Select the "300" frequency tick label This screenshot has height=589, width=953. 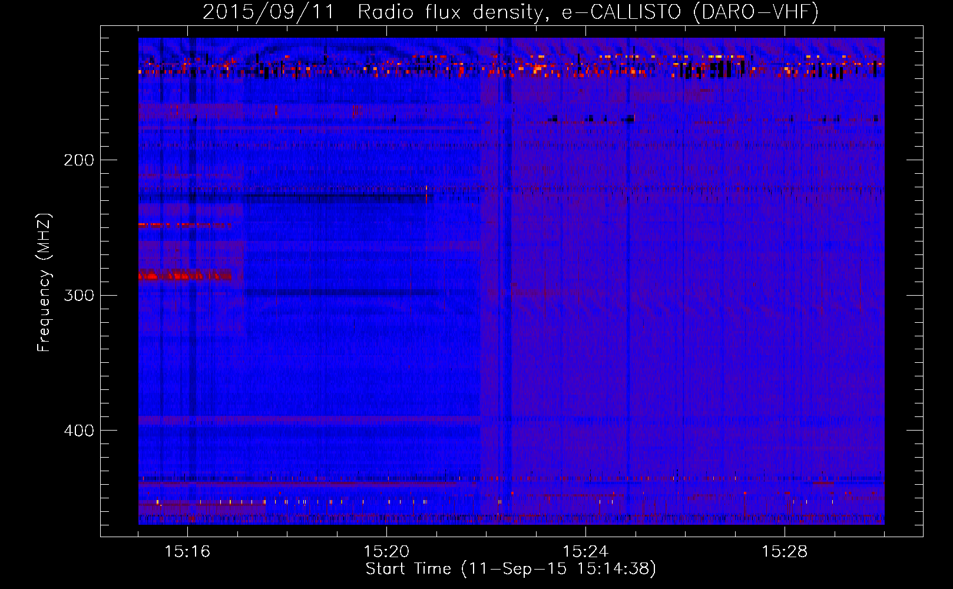pyautogui.click(x=79, y=295)
